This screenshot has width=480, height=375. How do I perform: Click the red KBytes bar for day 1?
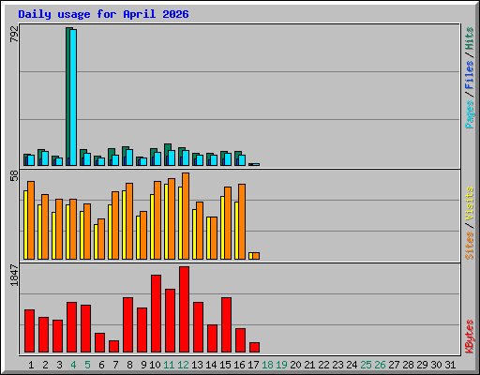[29, 331]
